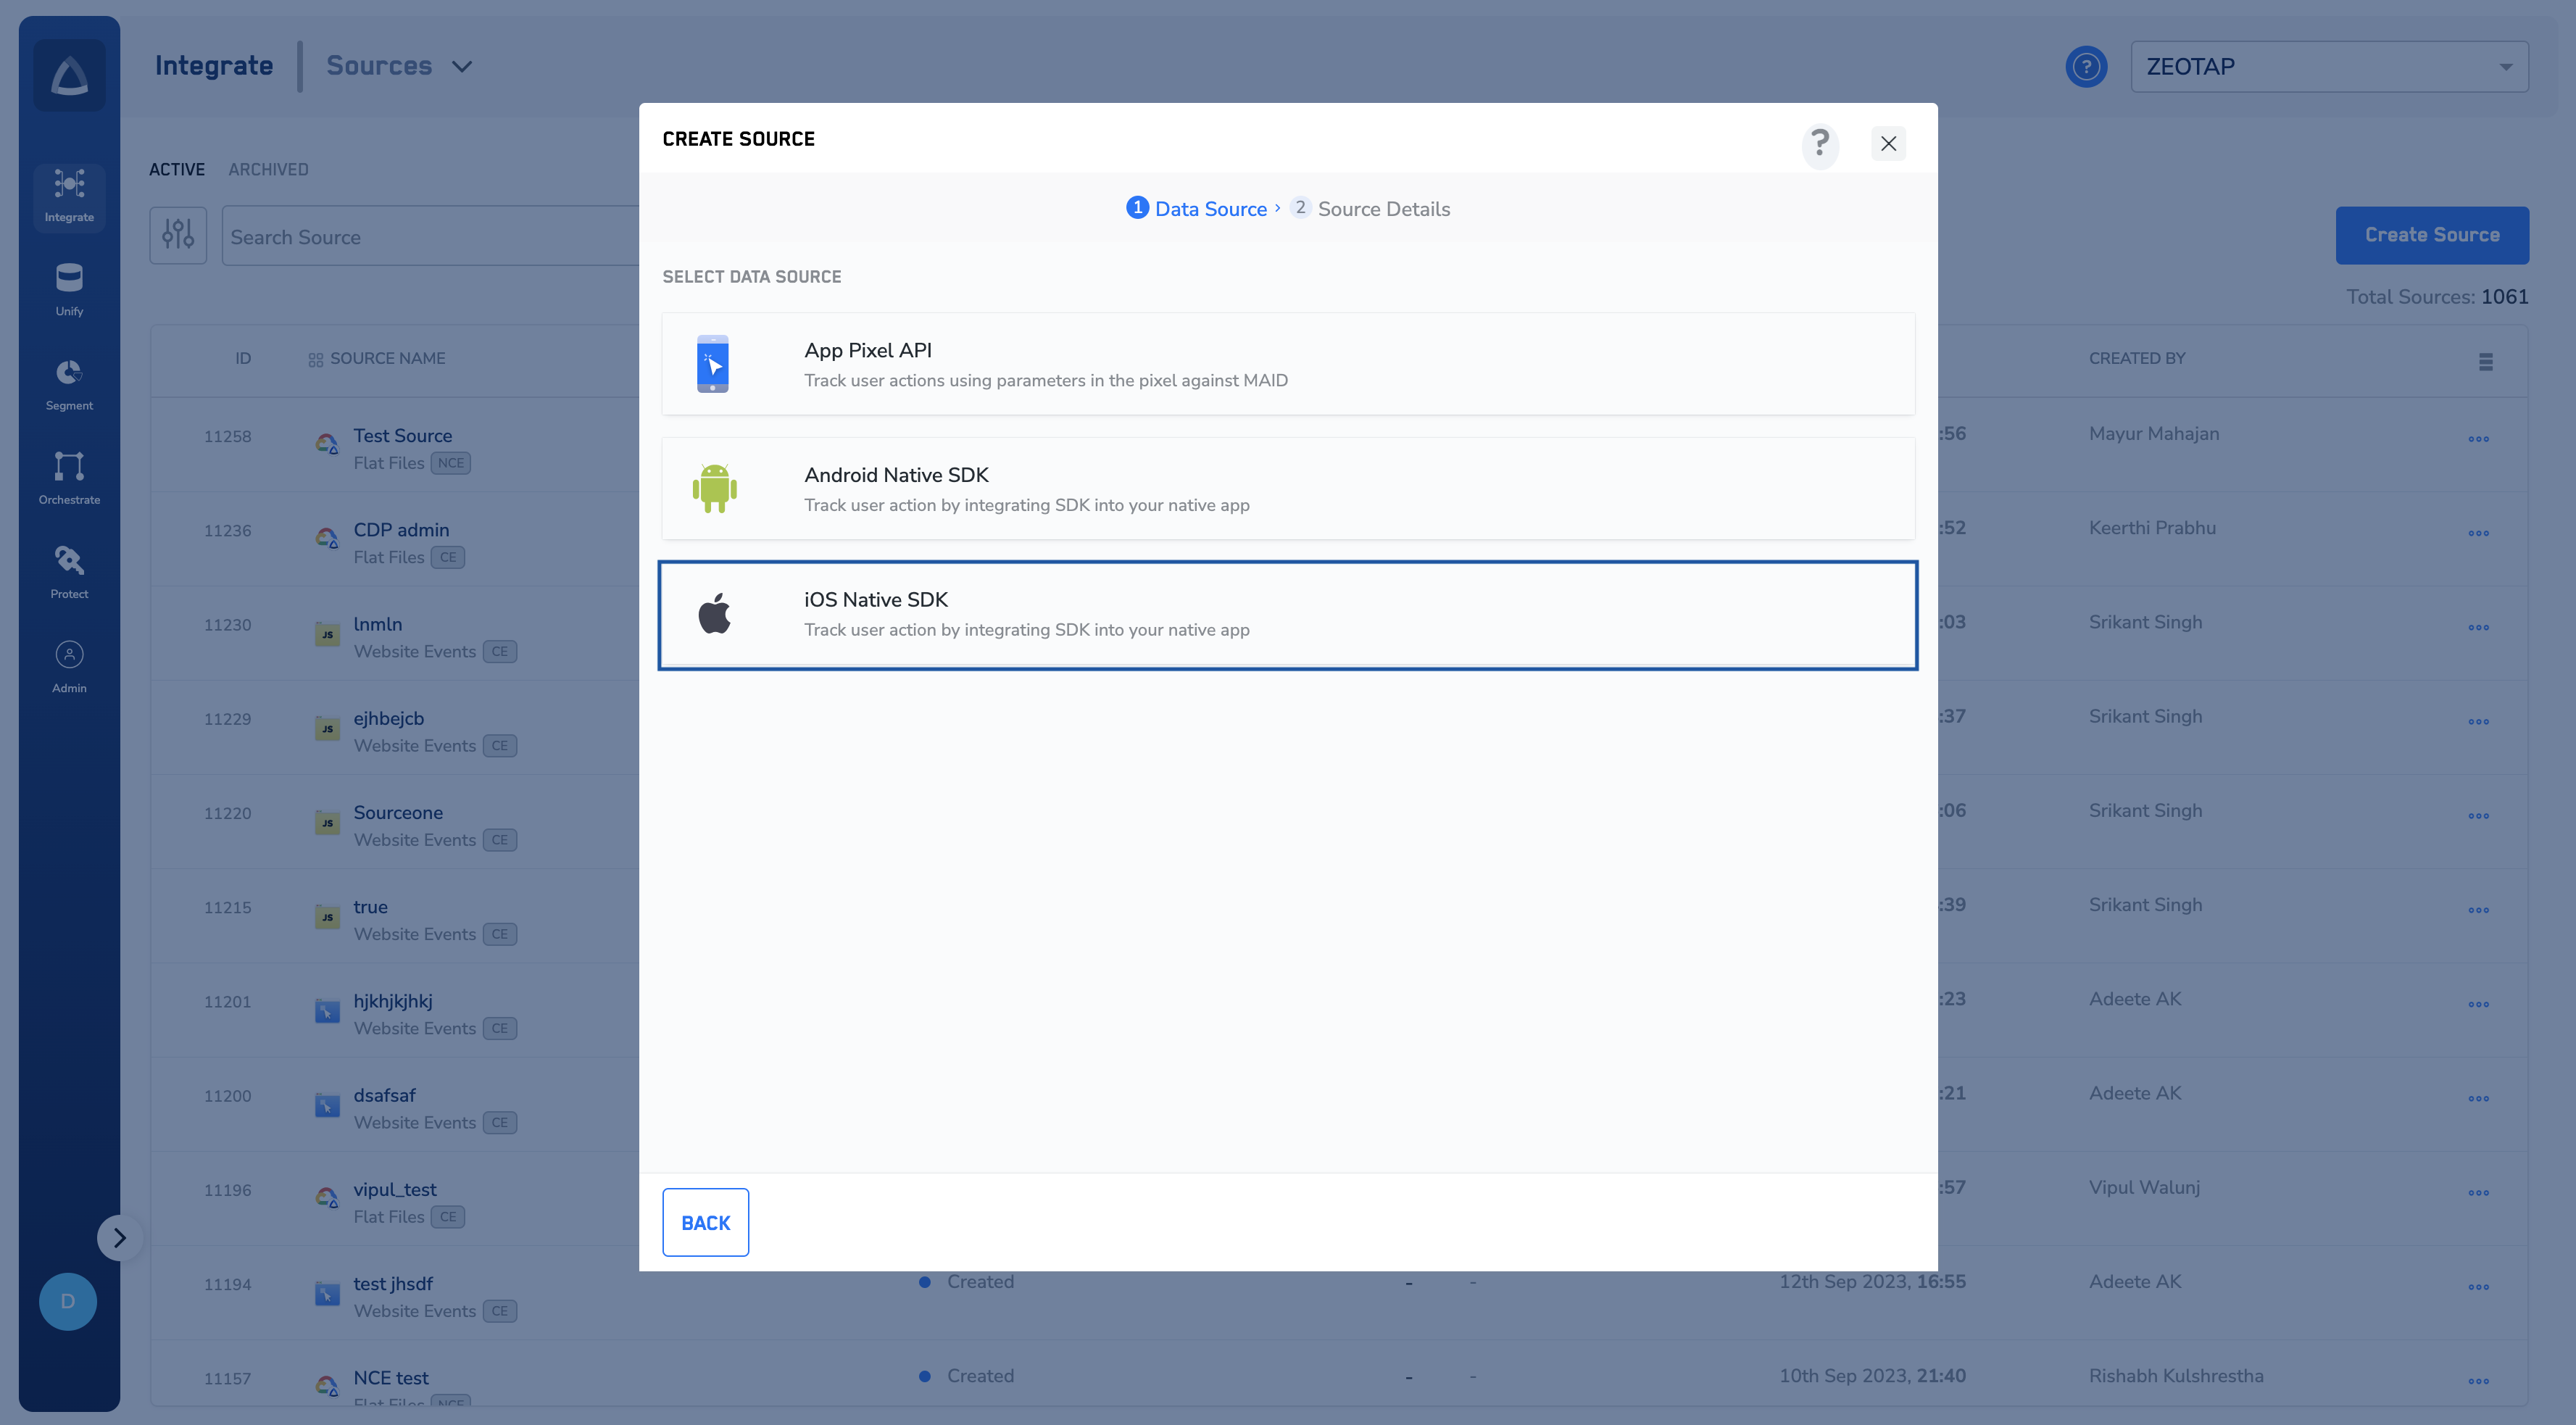Open row actions for Keerthi Prabhu
This screenshot has height=1425, width=2576.
pos(2478,533)
